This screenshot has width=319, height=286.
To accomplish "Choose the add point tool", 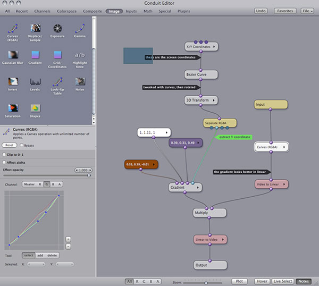I will tap(40, 255).
